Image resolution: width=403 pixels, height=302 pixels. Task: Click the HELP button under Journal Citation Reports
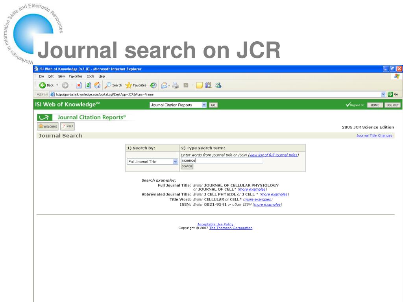coord(67,126)
